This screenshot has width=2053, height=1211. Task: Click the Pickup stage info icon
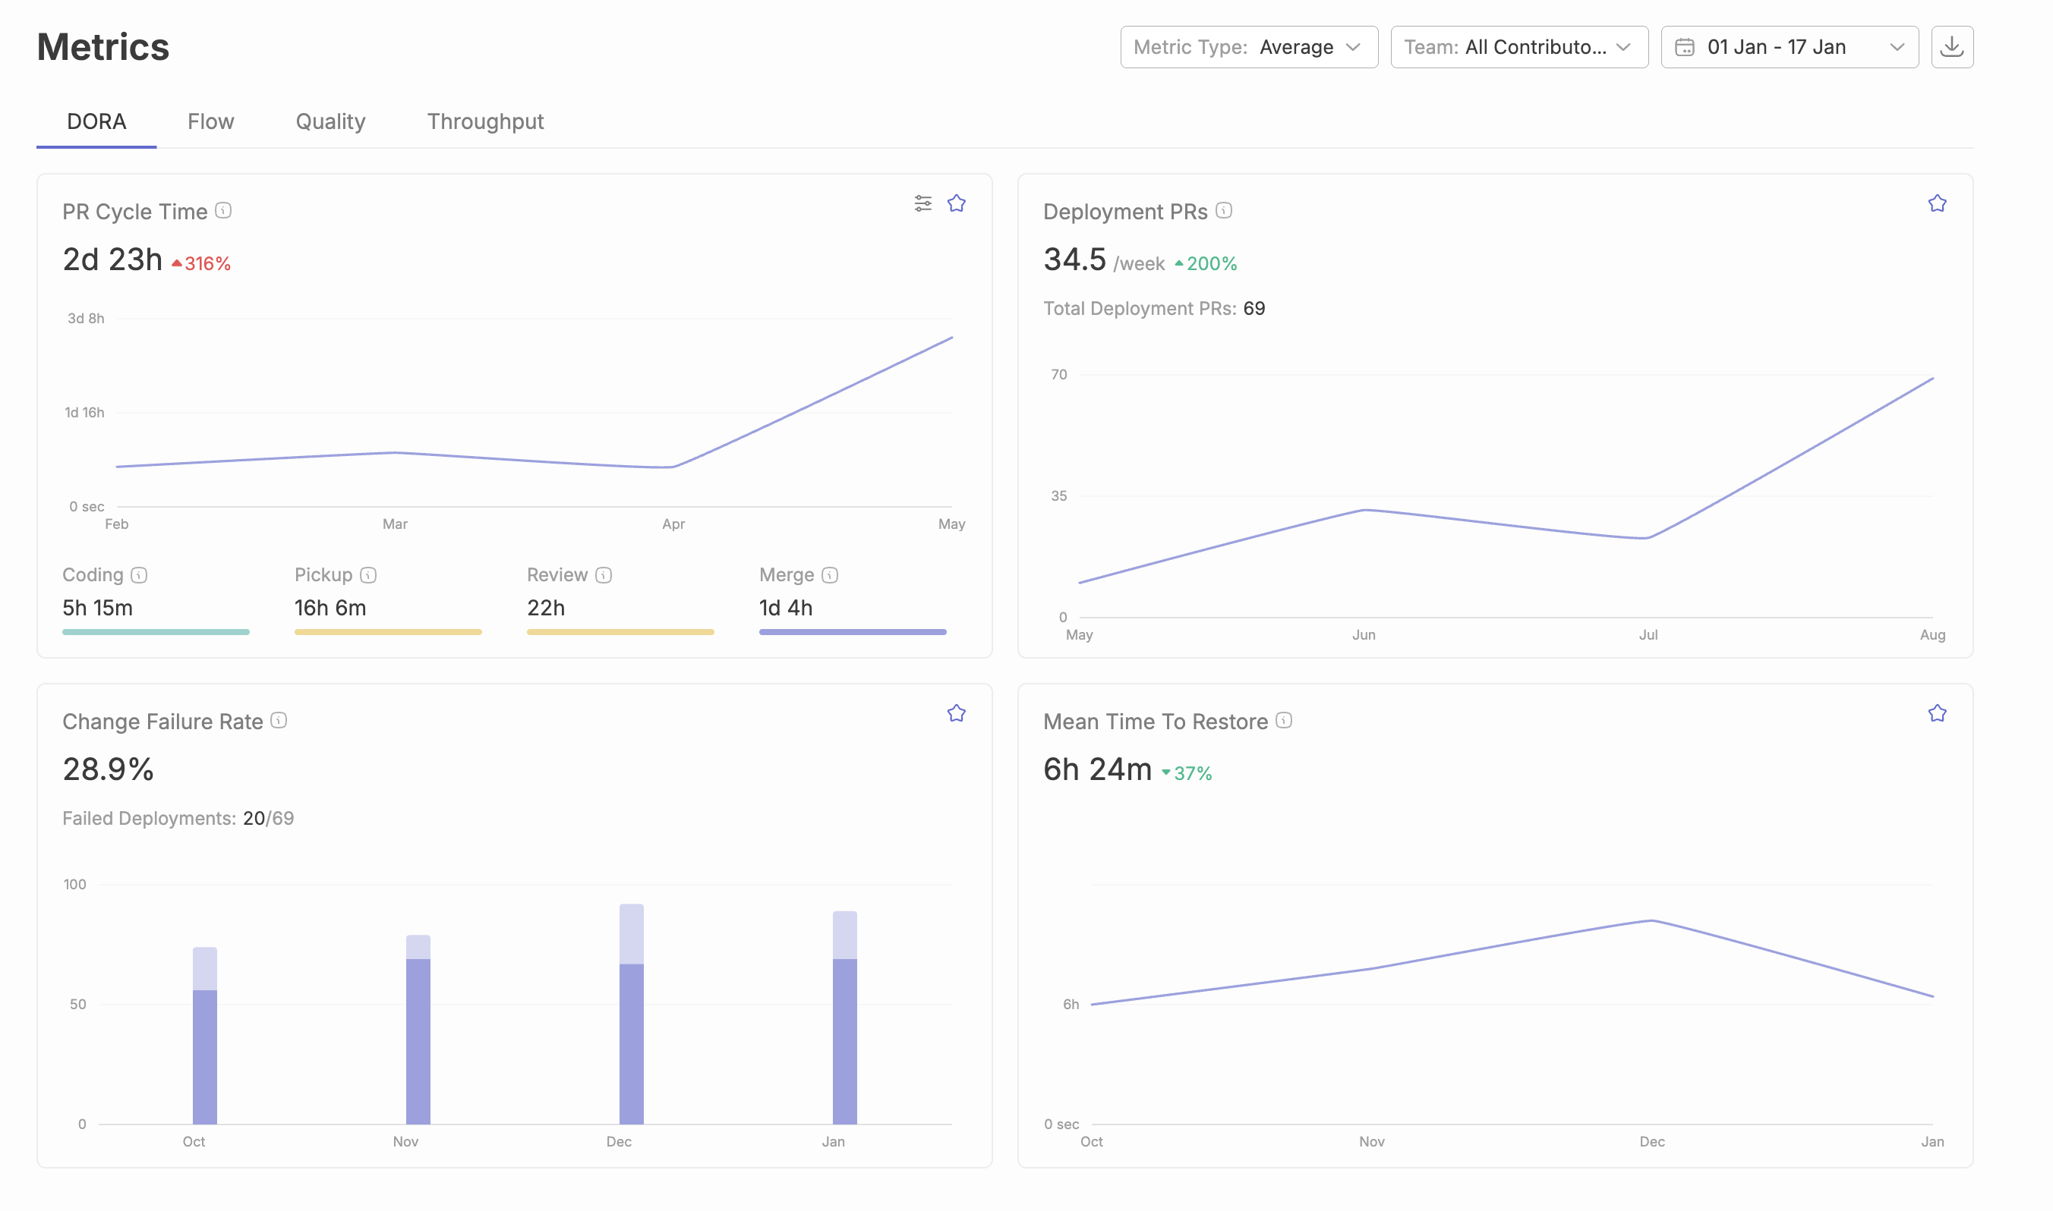coord(368,574)
